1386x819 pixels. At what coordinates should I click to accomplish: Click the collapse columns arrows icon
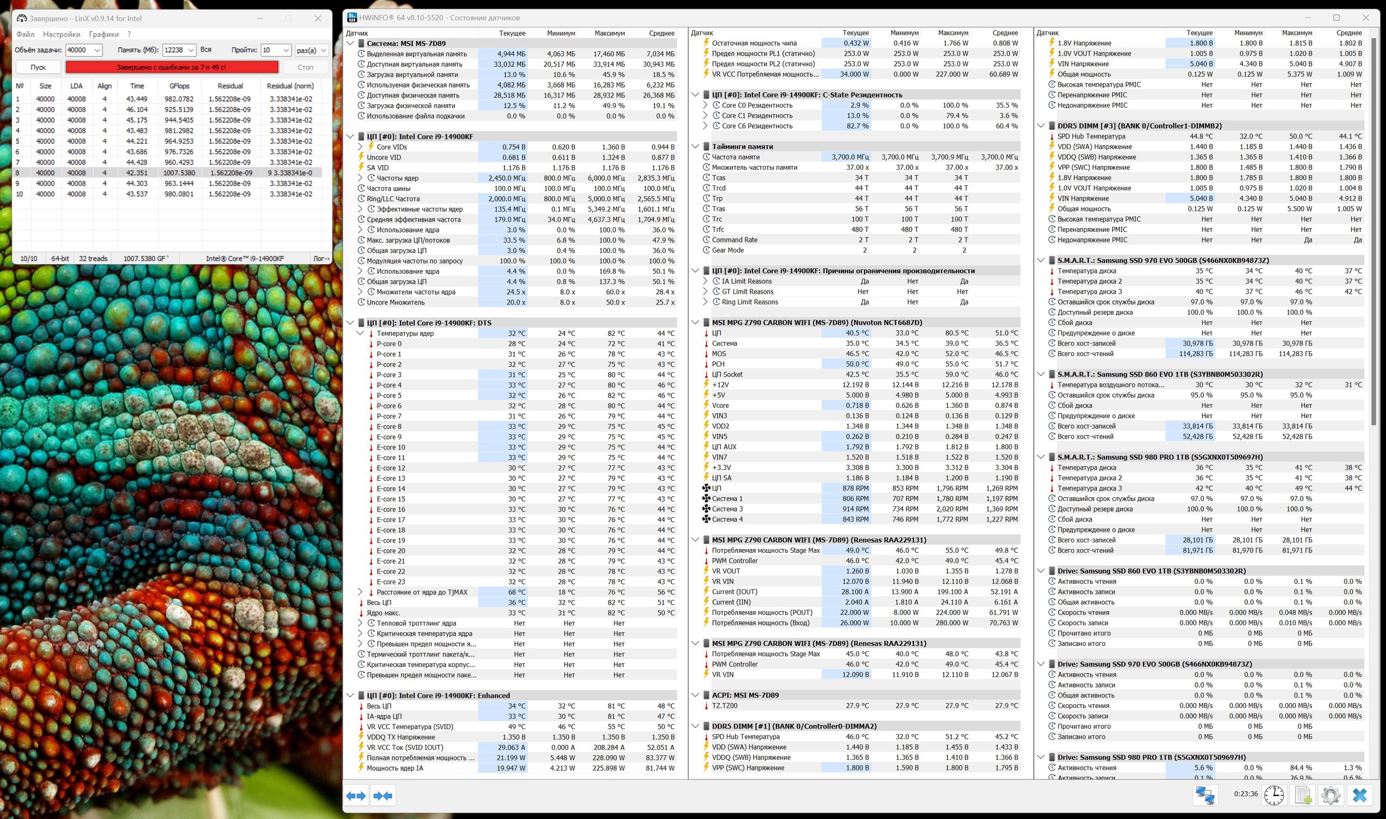383,796
